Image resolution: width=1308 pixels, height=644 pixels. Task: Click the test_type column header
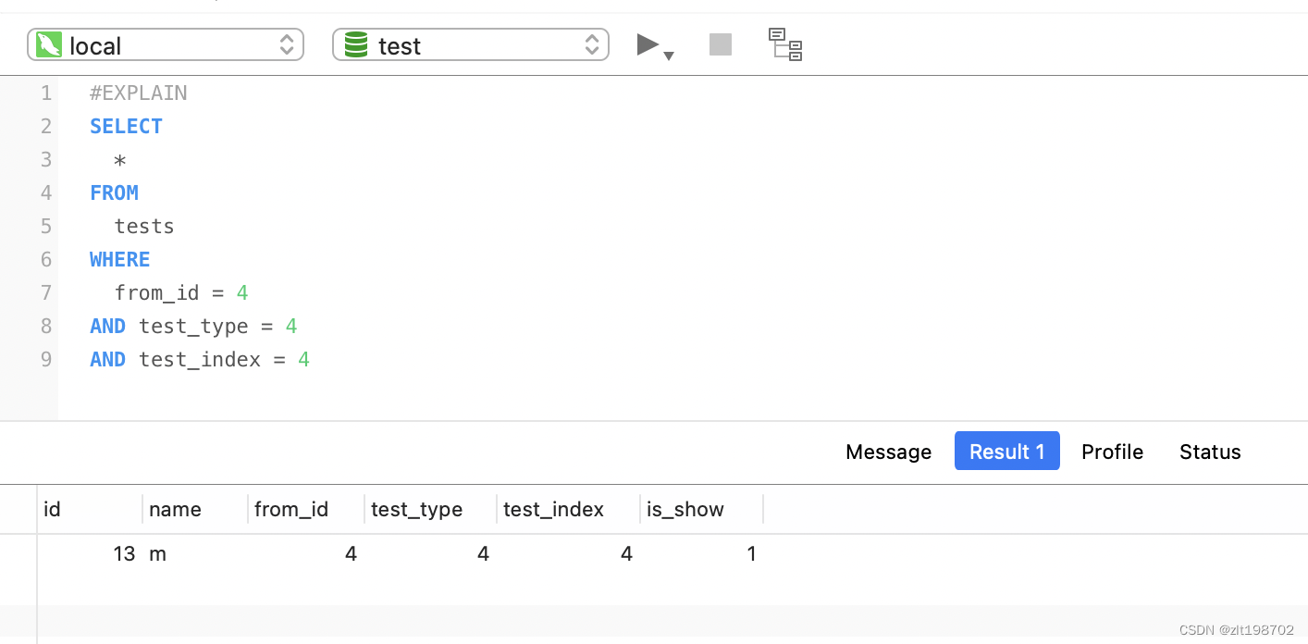click(x=416, y=509)
